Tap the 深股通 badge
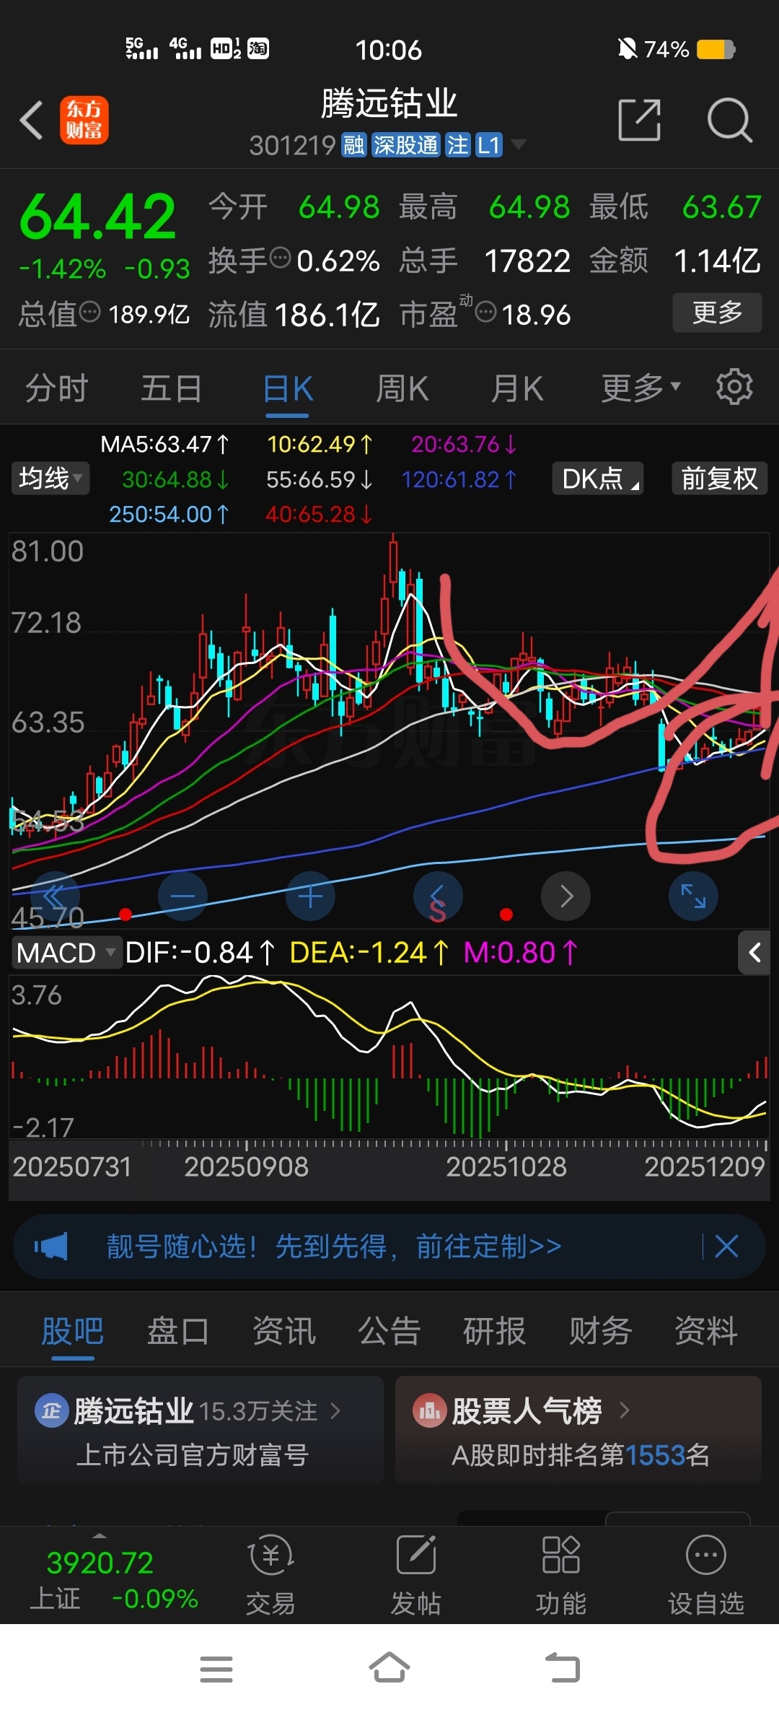779x1715 pixels. tap(406, 145)
